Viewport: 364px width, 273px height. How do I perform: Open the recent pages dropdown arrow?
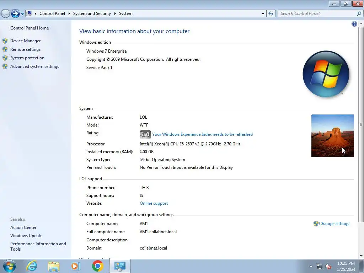click(22, 14)
